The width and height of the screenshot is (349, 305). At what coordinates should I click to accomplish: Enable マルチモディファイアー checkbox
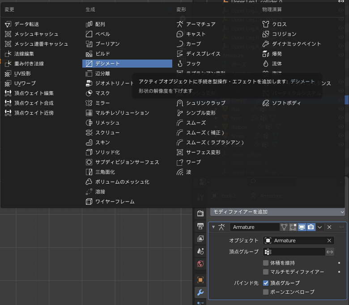click(265, 272)
